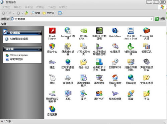This screenshot has width=167, height=124.
Task: Open the 文件(F) menu
Action: pos(6,7)
